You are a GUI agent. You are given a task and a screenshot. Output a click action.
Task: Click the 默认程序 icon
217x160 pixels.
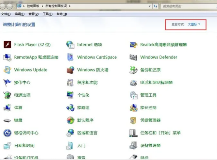(x=70, y=120)
